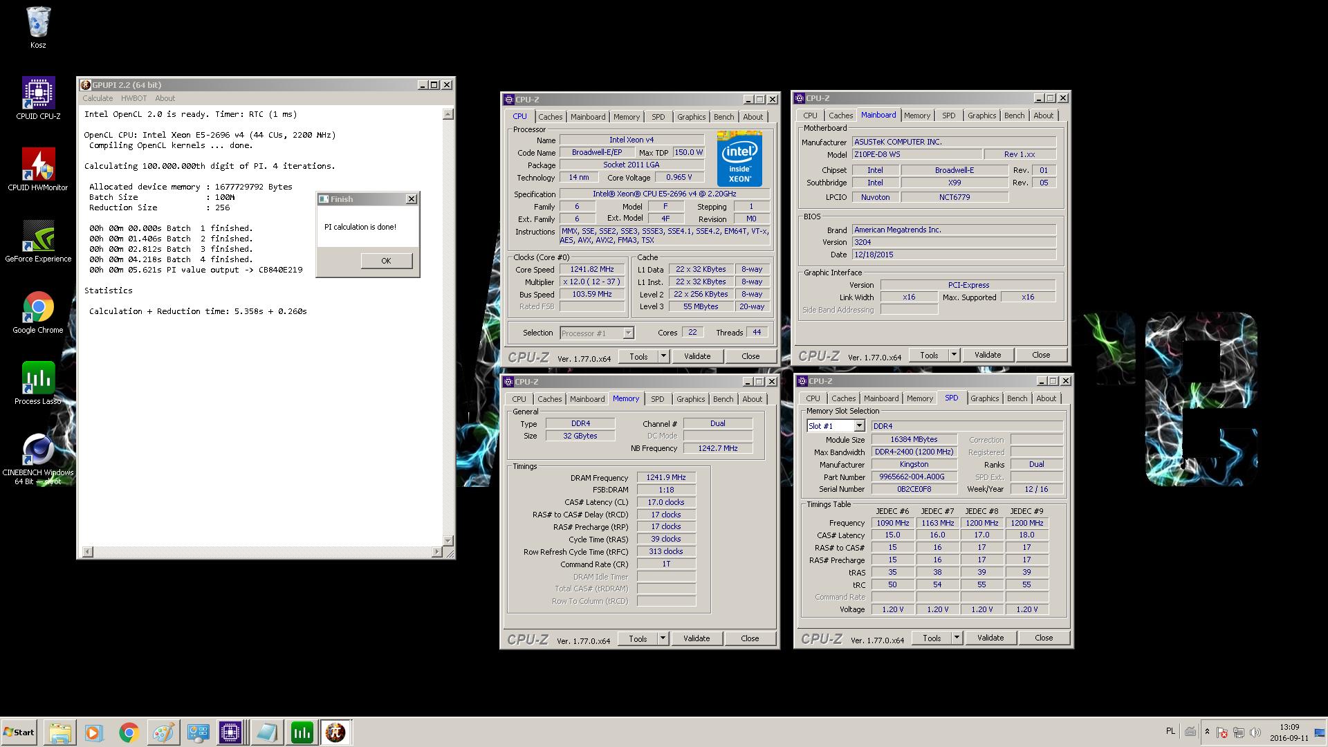Click the system clock showing 13:09
1328x747 pixels.
coord(1289,727)
